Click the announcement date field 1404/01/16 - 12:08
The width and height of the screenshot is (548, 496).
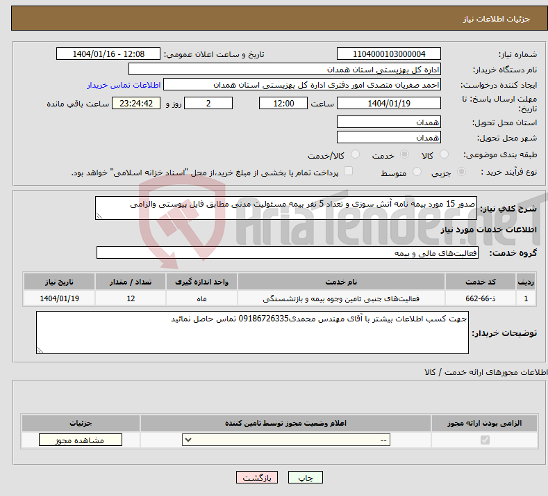click(108, 54)
